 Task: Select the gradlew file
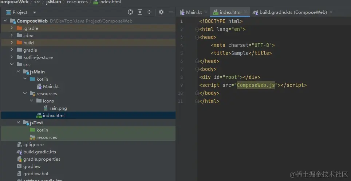pos(32,166)
